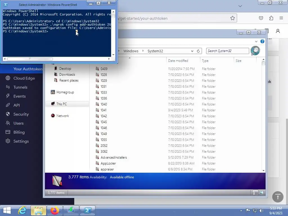Click the back-to-top button on ngrok page

tap(278, 197)
